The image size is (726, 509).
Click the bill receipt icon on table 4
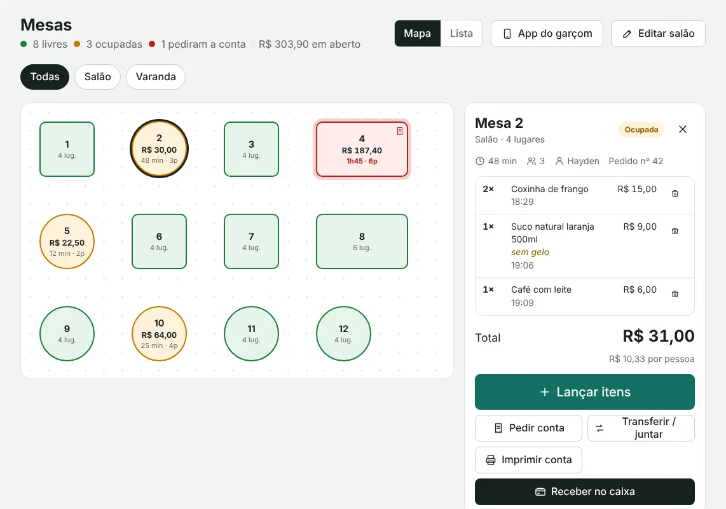click(x=400, y=131)
